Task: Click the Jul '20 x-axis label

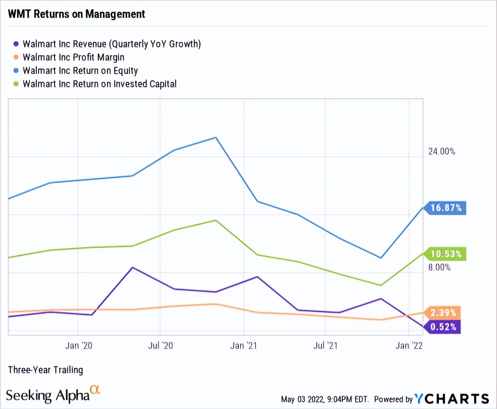Action: [x=160, y=346]
